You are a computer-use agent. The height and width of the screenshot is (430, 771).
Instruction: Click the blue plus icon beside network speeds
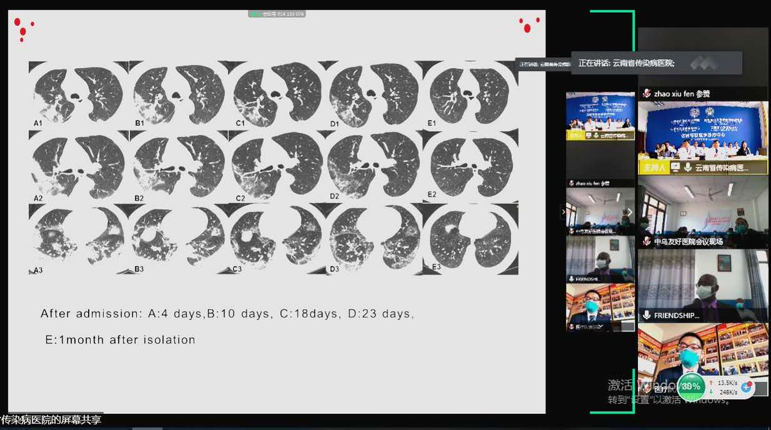pyautogui.click(x=747, y=387)
